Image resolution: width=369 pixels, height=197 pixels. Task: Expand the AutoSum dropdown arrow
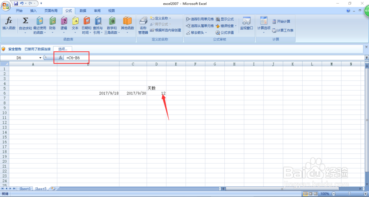25,32
